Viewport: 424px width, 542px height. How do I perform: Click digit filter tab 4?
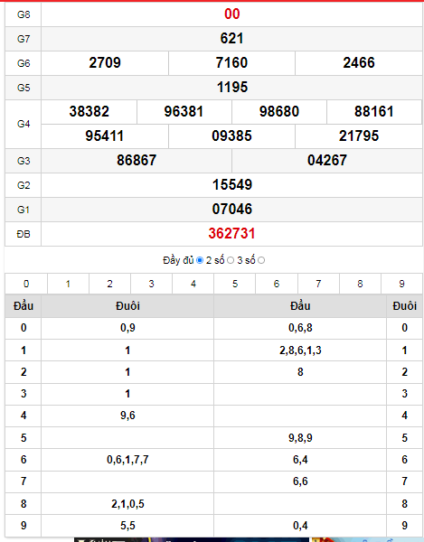tap(193, 284)
